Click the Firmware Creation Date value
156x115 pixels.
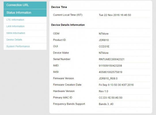click(x=116, y=85)
